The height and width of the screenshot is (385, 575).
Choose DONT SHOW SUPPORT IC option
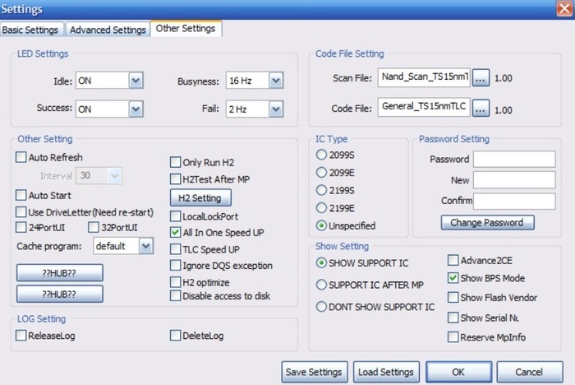(x=321, y=307)
